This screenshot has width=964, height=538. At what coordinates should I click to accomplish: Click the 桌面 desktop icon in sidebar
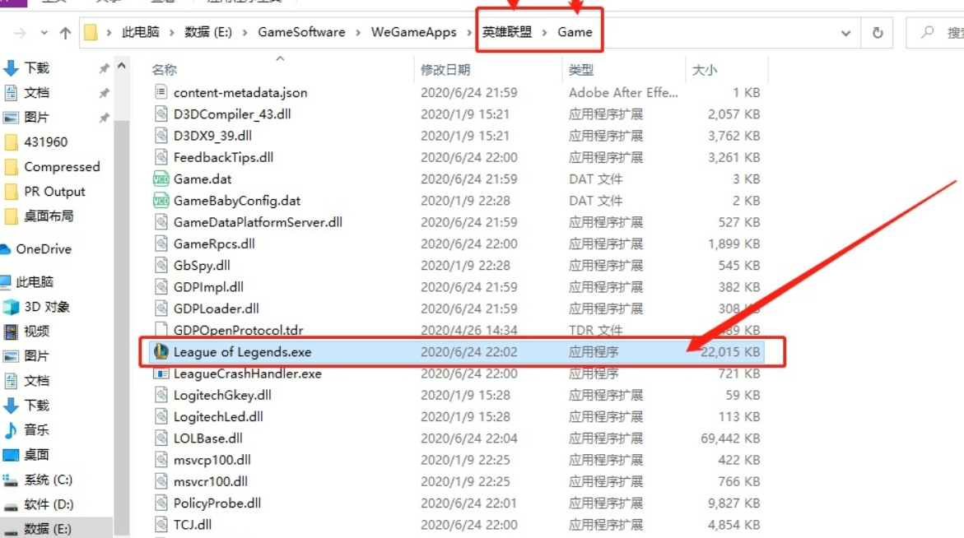(x=11, y=454)
